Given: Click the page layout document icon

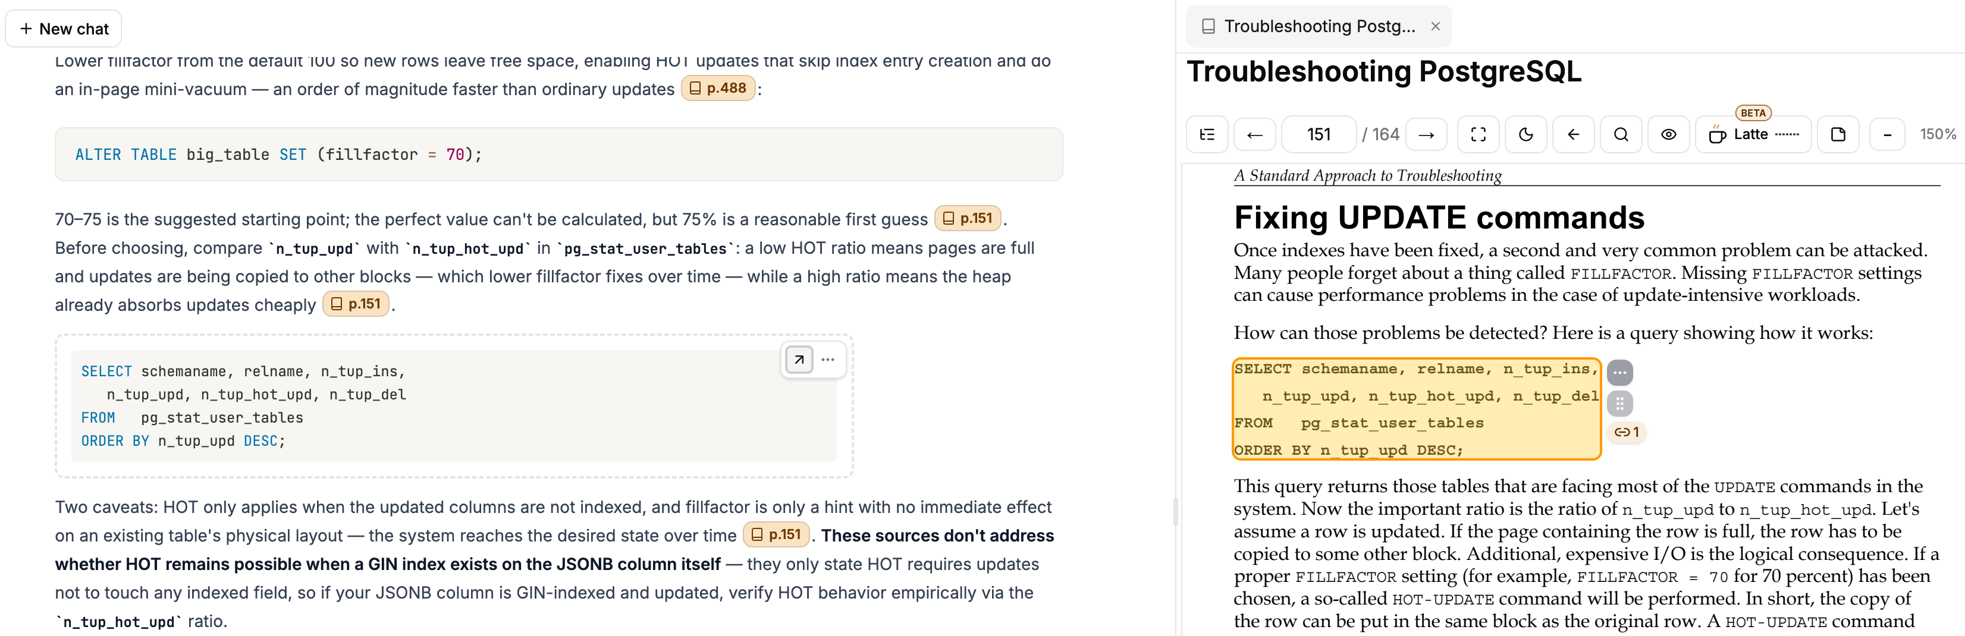Looking at the screenshot, I should pyautogui.click(x=1838, y=134).
